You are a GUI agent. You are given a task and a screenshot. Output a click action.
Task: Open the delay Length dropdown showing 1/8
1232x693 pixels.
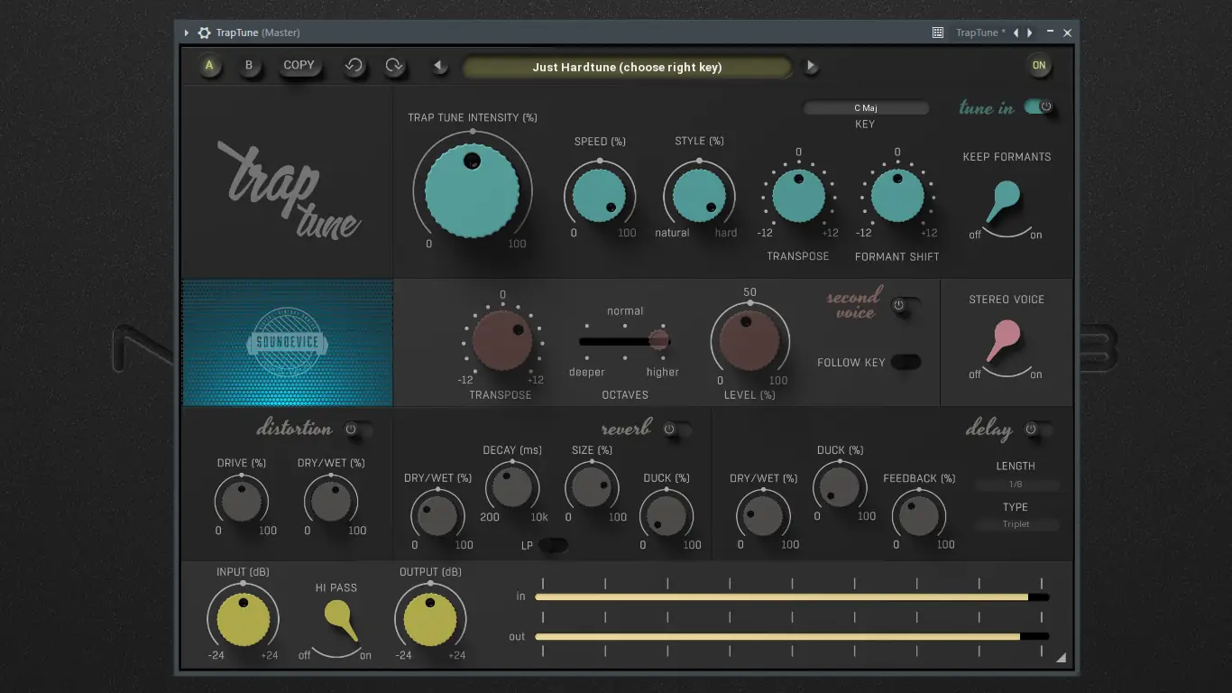1016,485
